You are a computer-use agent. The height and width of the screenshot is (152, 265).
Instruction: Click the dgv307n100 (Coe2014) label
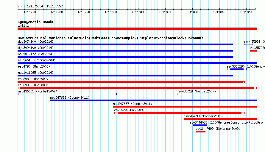pyautogui.click(x=36, y=41)
